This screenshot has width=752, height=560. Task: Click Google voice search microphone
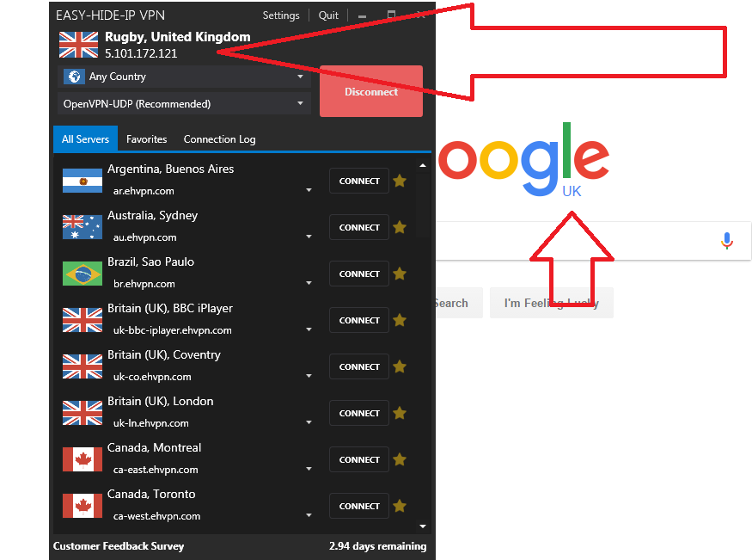(727, 240)
